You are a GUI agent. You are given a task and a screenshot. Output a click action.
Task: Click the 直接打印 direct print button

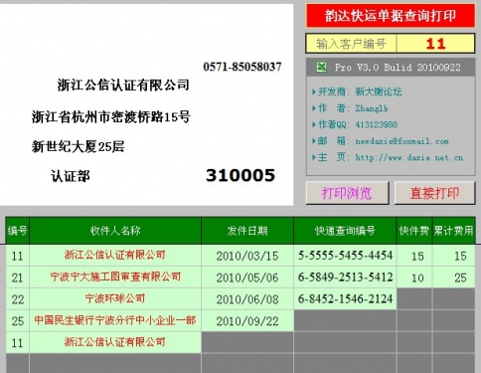click(x=434, y=193)
